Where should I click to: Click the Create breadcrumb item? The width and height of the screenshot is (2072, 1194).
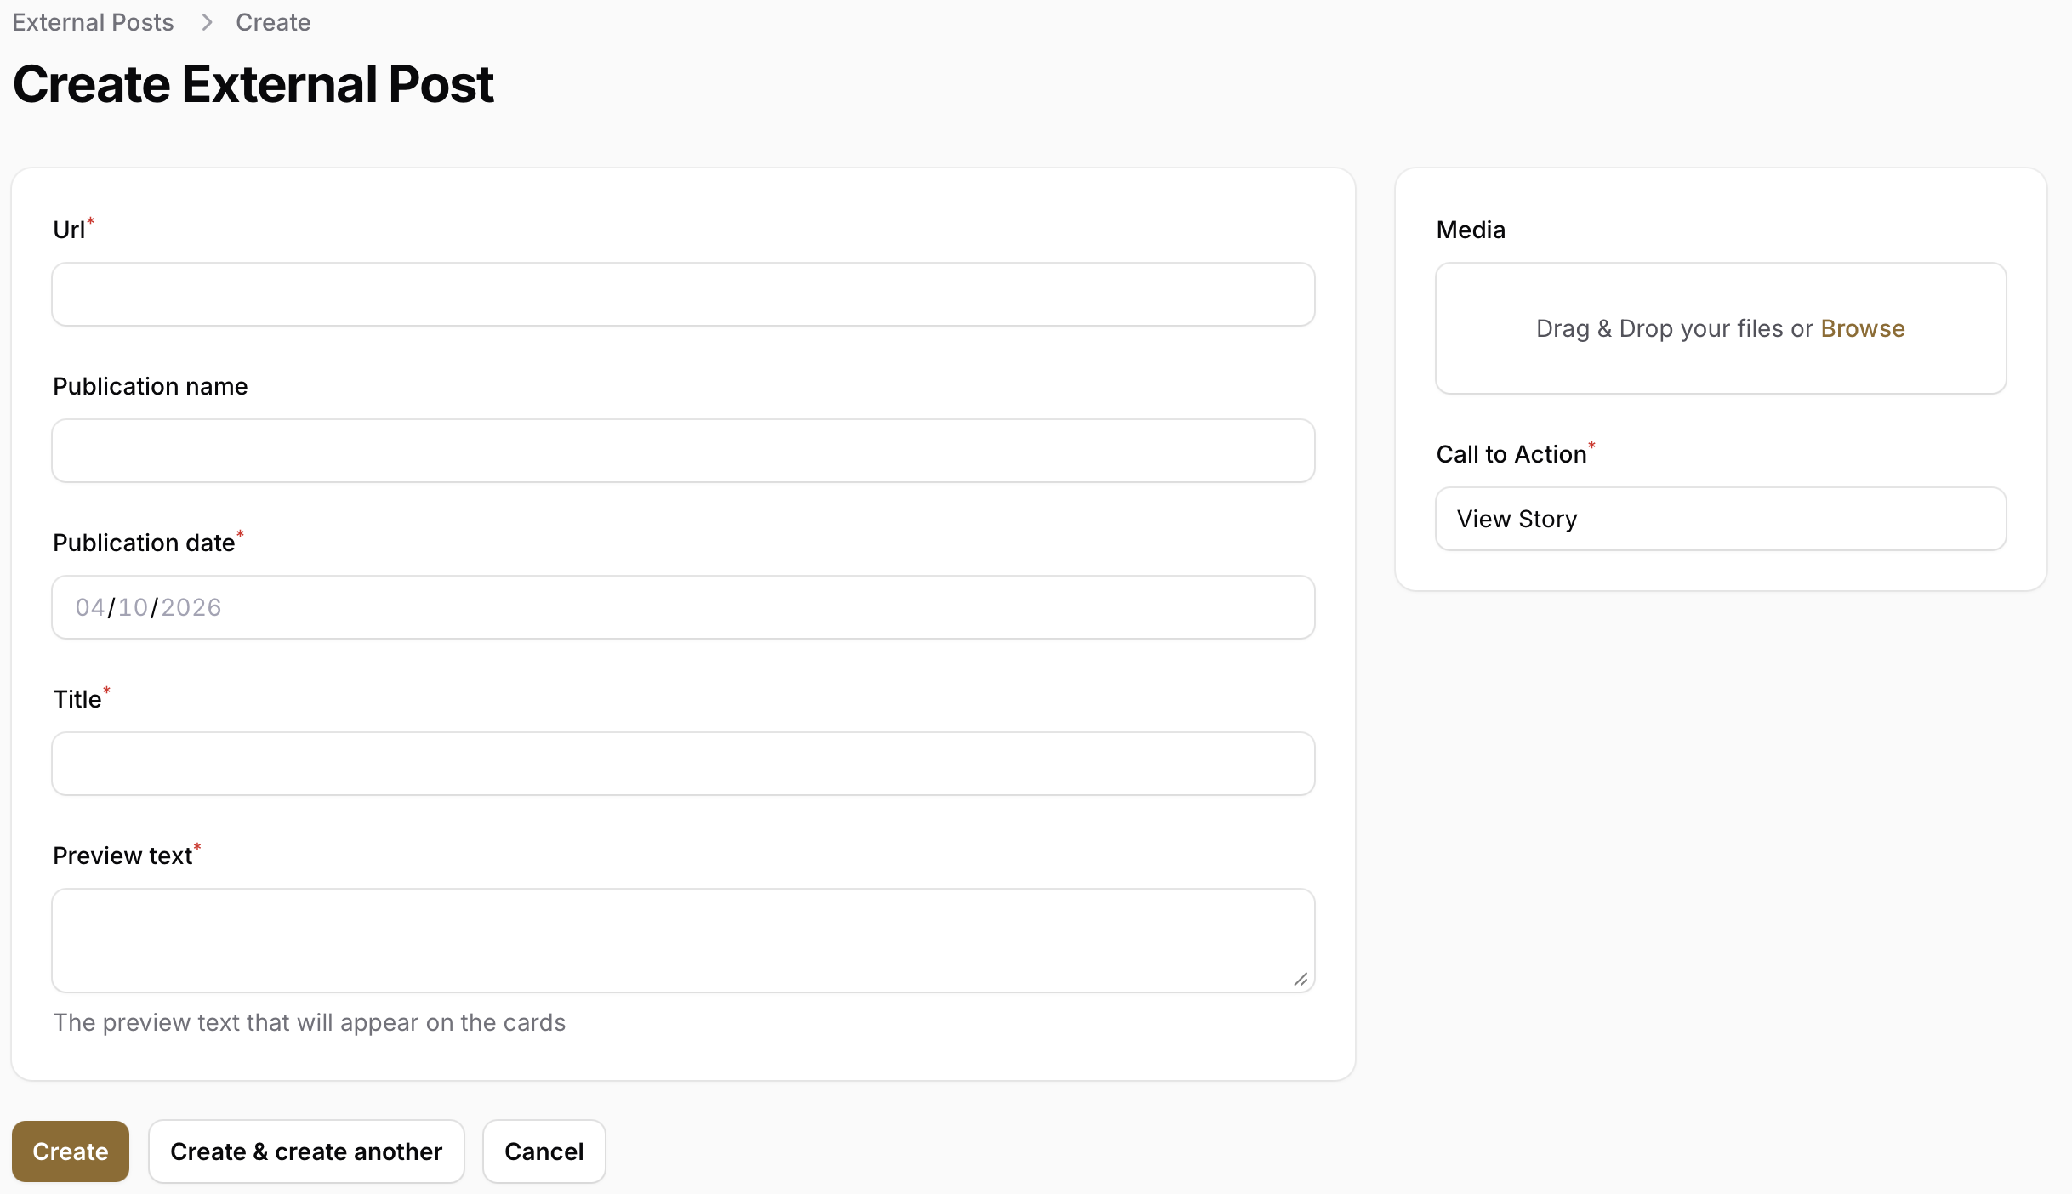[x=273, y=22]
